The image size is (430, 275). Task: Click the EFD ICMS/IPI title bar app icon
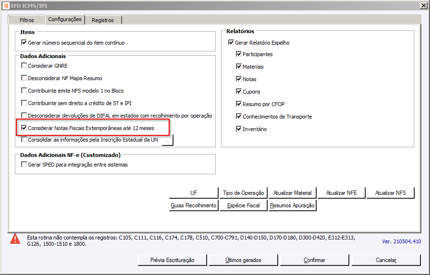(6, 5)
